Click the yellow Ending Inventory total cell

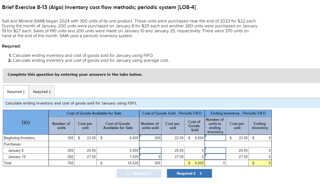[260, 163]
